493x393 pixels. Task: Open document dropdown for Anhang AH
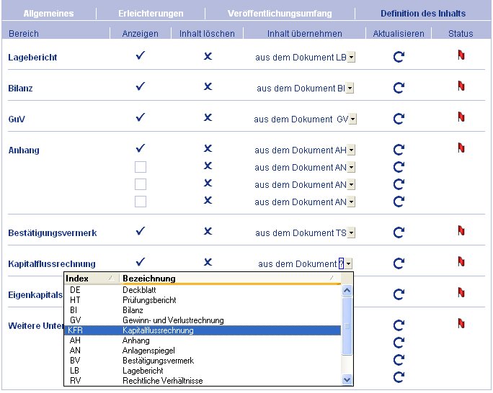pos(352,150)
